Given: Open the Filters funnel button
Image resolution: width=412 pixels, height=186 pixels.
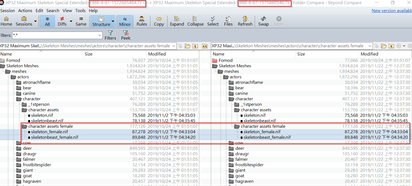Looking at the screenshot, I should pos(110,35).
